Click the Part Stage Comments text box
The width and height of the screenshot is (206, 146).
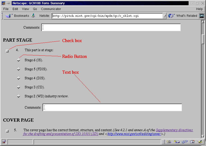[x=112, y=108]
